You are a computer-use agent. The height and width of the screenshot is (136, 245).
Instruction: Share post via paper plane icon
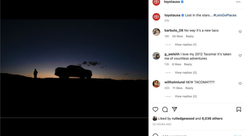pos(174,109)
